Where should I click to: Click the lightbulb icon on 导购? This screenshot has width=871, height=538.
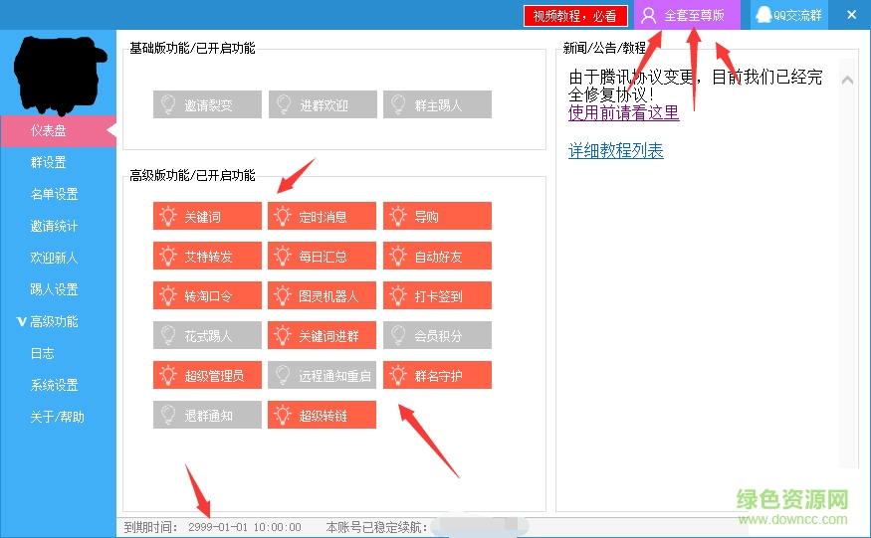(x=398, y=217)
